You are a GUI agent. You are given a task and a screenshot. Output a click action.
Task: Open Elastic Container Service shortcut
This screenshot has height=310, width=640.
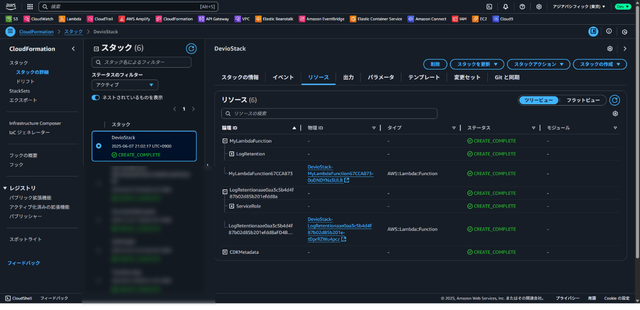376,19
